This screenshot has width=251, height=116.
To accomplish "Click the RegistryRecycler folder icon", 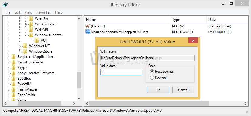I will tap(14, 62).
